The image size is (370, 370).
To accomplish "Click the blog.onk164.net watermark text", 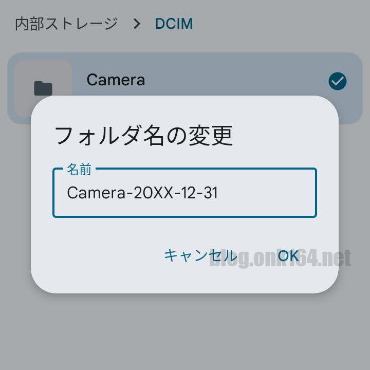I will click(x=281, y=258).
